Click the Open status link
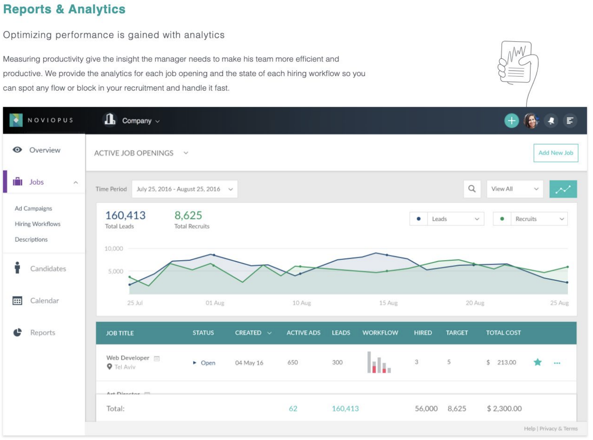The height and width of the screenshot is (440, 593). coord(208,363)
